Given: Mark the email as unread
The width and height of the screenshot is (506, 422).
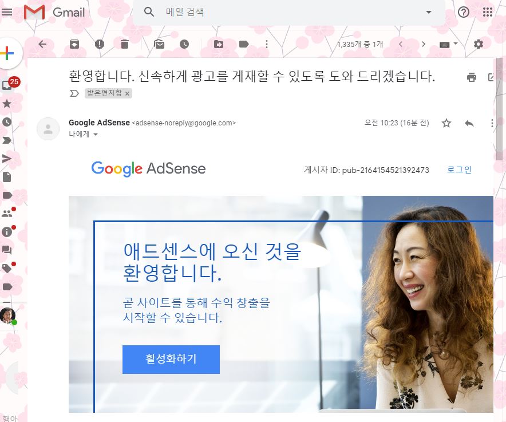Looking at the screenshot, I should [159, 44].
